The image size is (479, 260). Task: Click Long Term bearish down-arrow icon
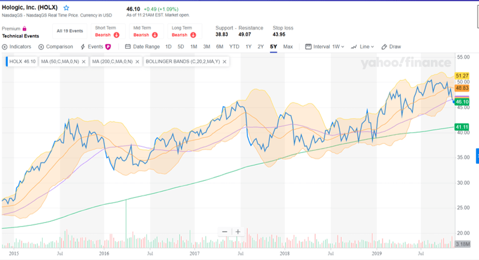[x=193, y=35]
